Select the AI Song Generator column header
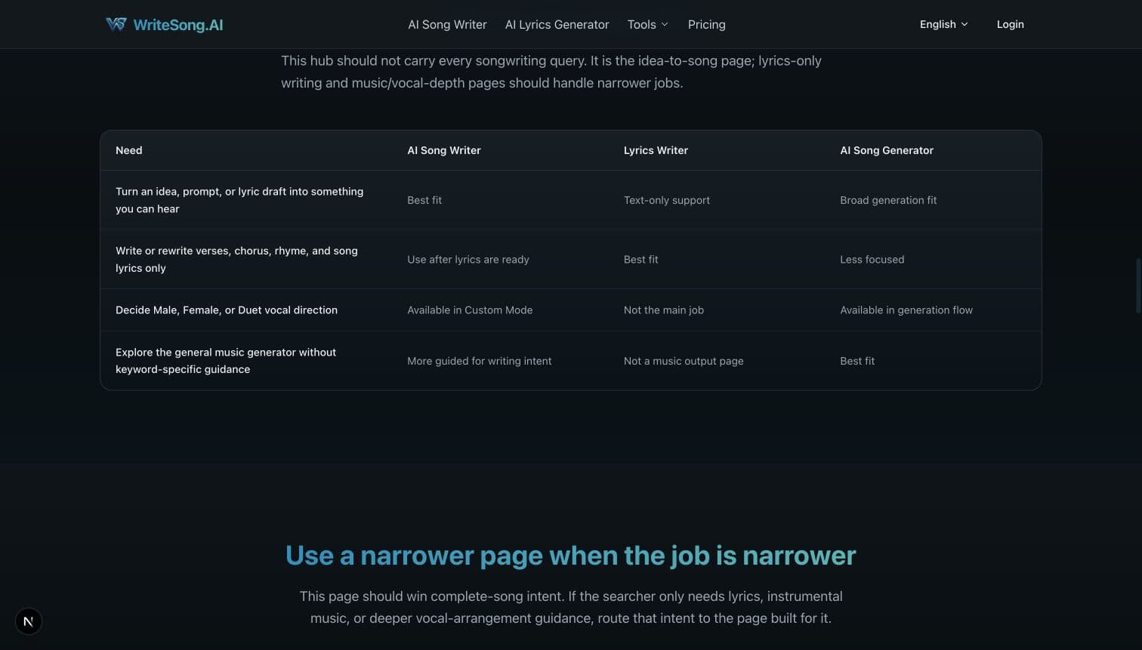 (887, 150)
